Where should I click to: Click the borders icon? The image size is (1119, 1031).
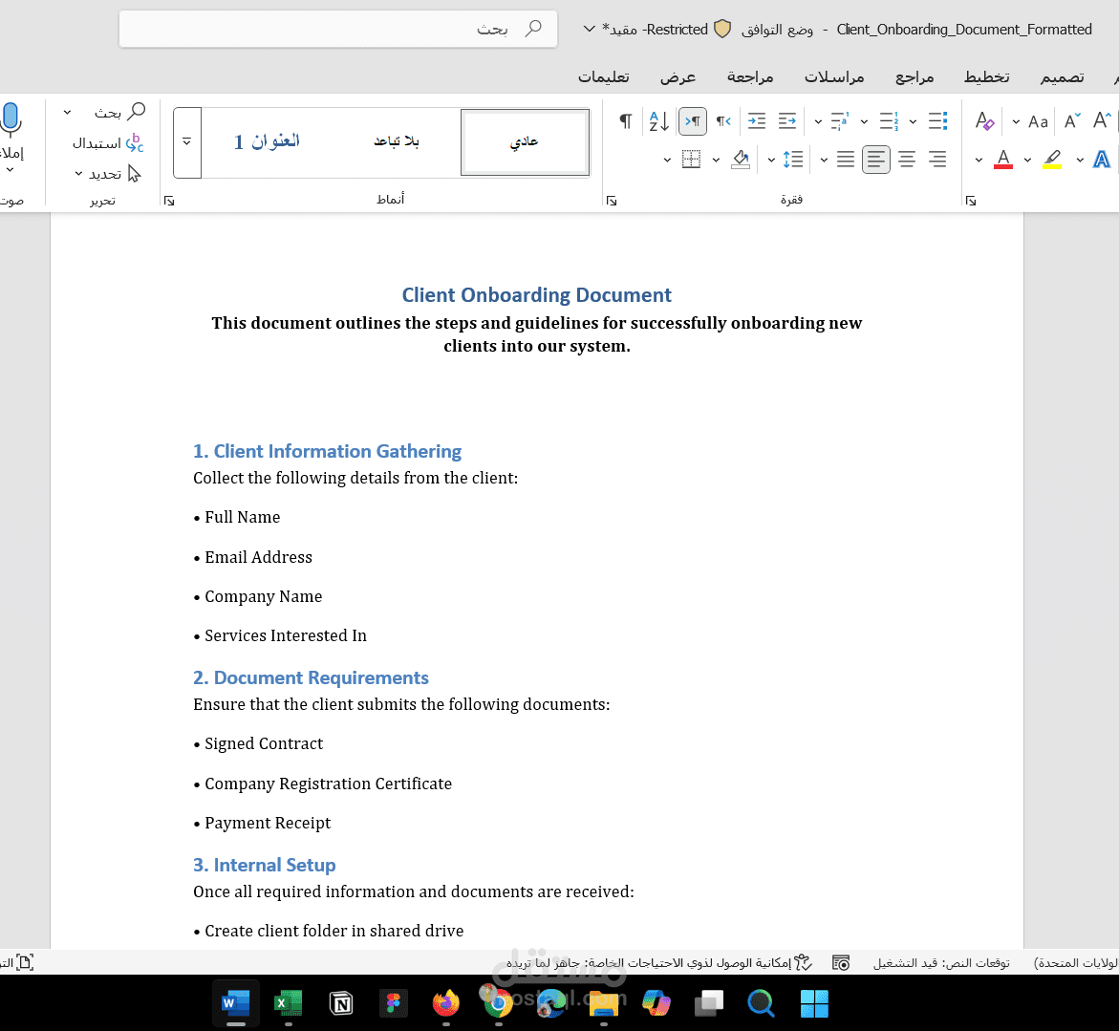pos(691,160)
